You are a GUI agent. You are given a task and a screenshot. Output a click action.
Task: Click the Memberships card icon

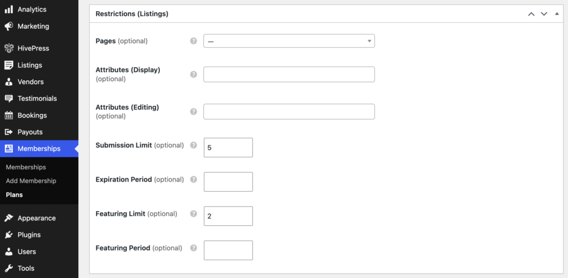point(9,148)
